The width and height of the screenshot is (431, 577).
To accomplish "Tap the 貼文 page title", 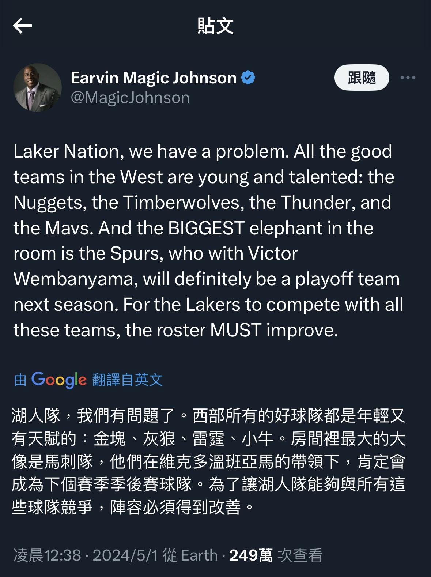I will coord(215,26).
